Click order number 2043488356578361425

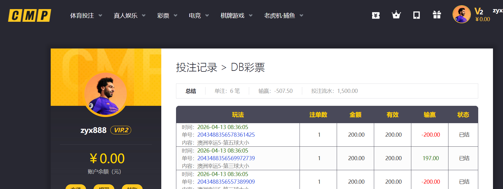coord(226,135)
